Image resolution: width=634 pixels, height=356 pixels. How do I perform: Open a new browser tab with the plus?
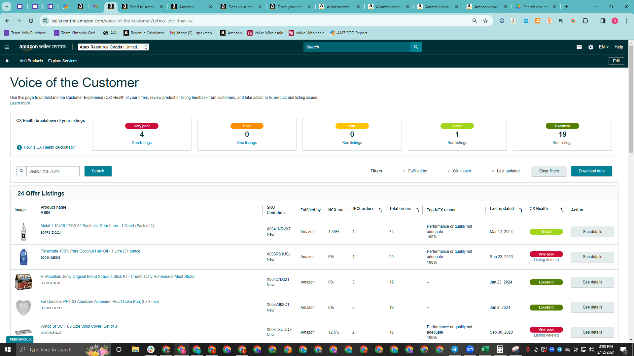[x=566, y=7]
